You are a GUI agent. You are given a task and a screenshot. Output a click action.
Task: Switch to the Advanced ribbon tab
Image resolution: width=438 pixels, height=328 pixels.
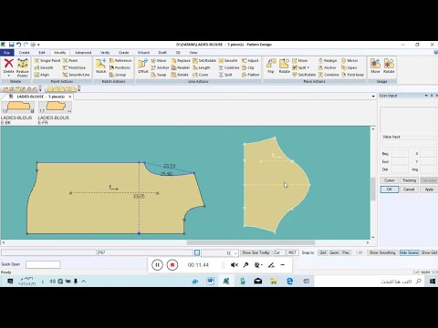coord(83,53)
